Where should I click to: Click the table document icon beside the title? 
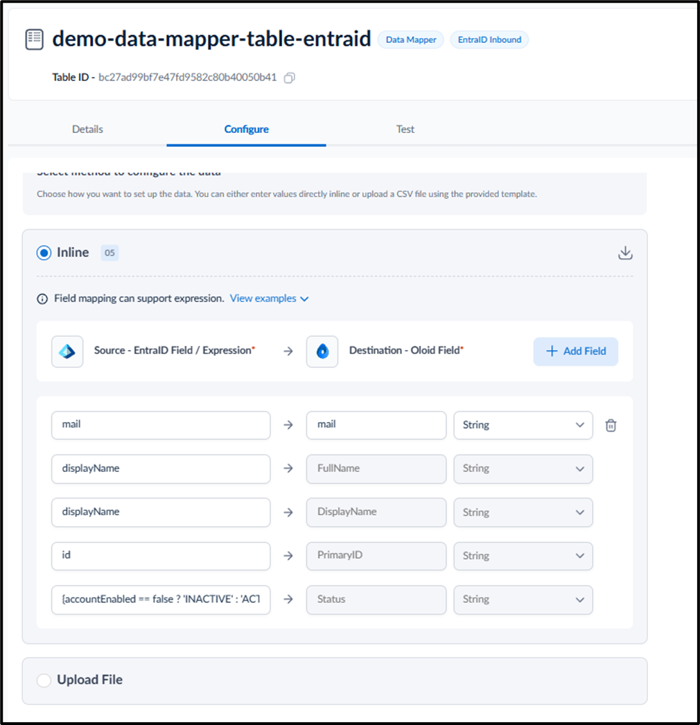[34, 40]
